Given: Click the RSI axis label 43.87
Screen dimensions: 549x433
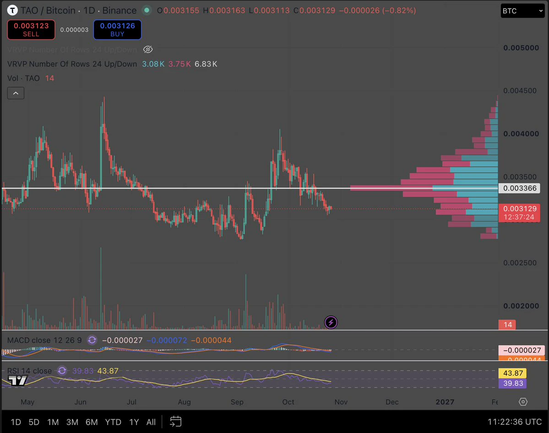Looking at the screenshot, I should [512, 373].
